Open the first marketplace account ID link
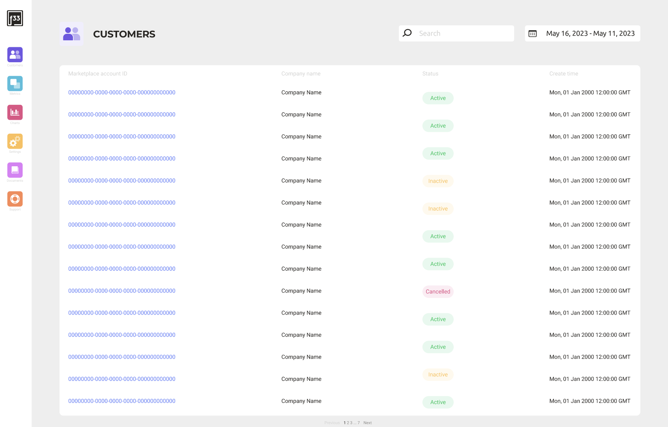The image size is (668, 427). tap(122, 93)
